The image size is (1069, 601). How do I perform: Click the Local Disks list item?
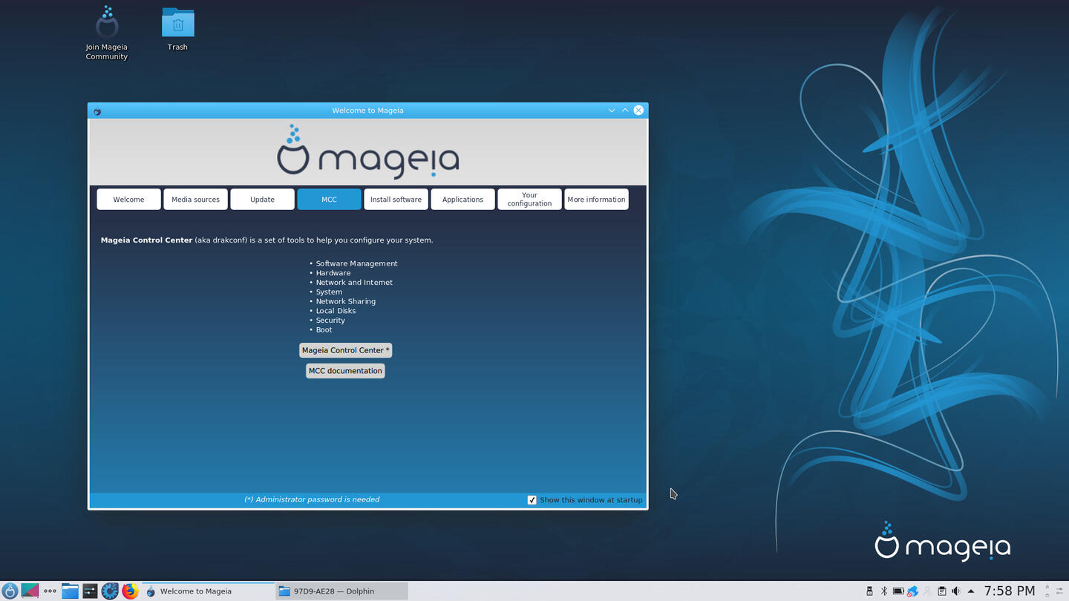point(336,311)
